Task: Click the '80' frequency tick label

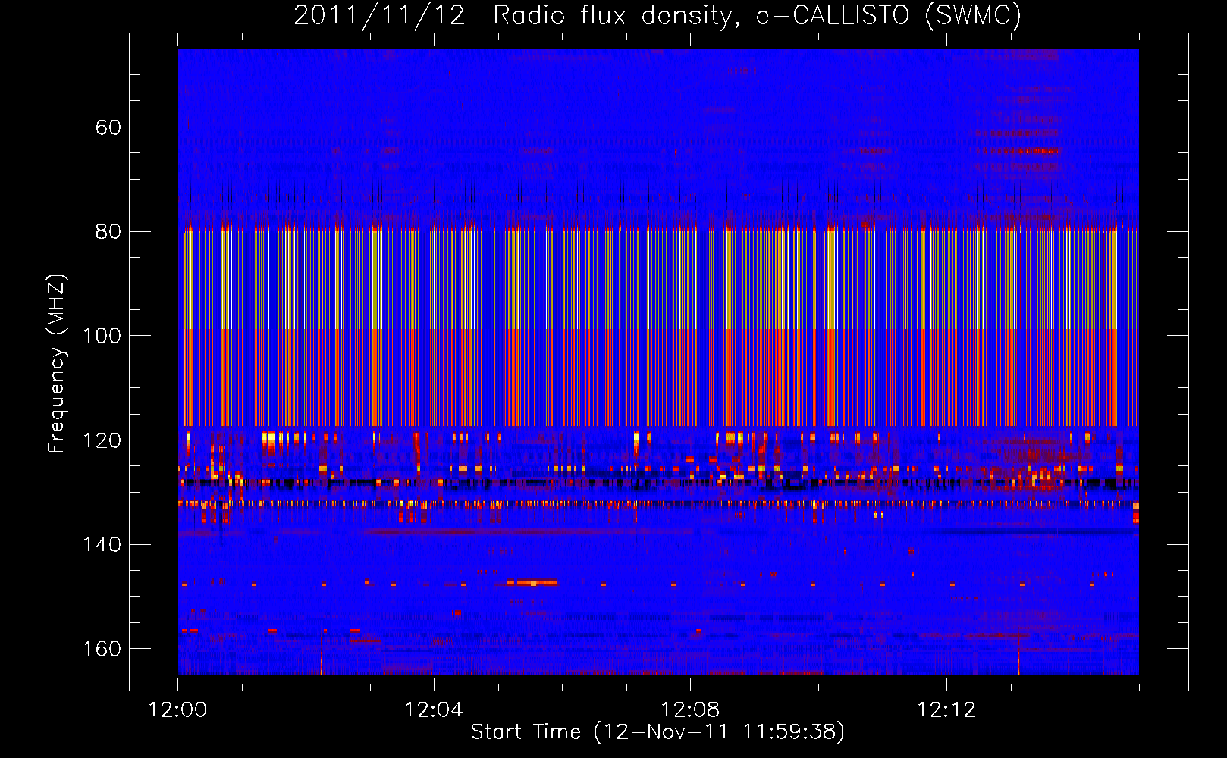Action: click(x=108, y=232)
